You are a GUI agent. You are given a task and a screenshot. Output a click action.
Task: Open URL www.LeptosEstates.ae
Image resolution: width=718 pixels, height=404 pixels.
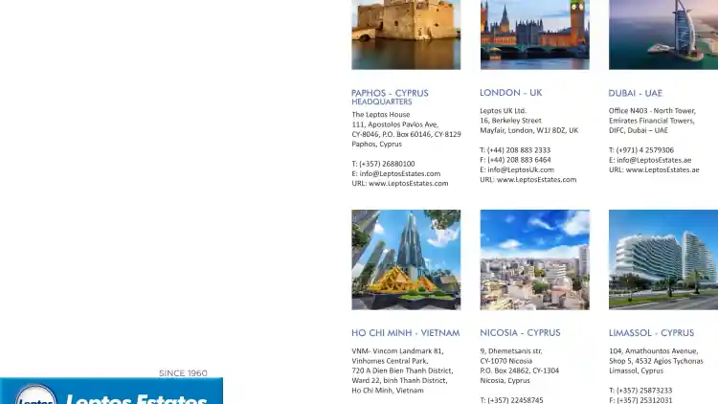click(x=662, y=169)
